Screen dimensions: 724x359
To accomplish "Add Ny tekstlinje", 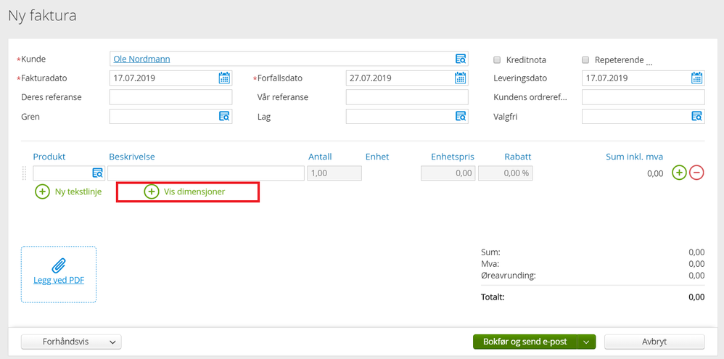I will [68, 191].
